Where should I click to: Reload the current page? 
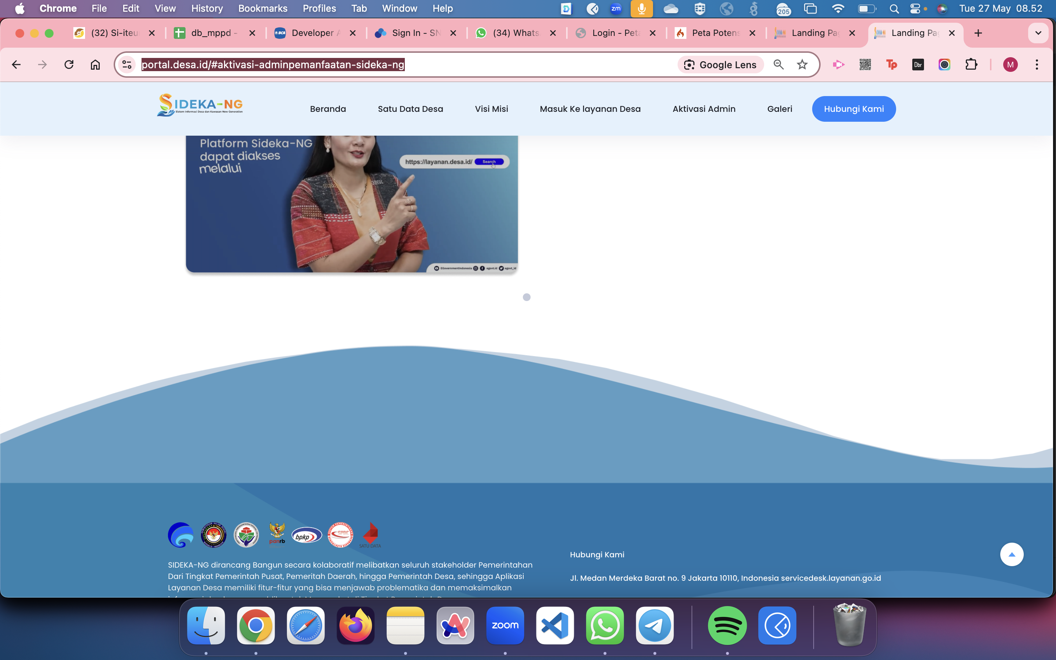(x=69, y=65)
